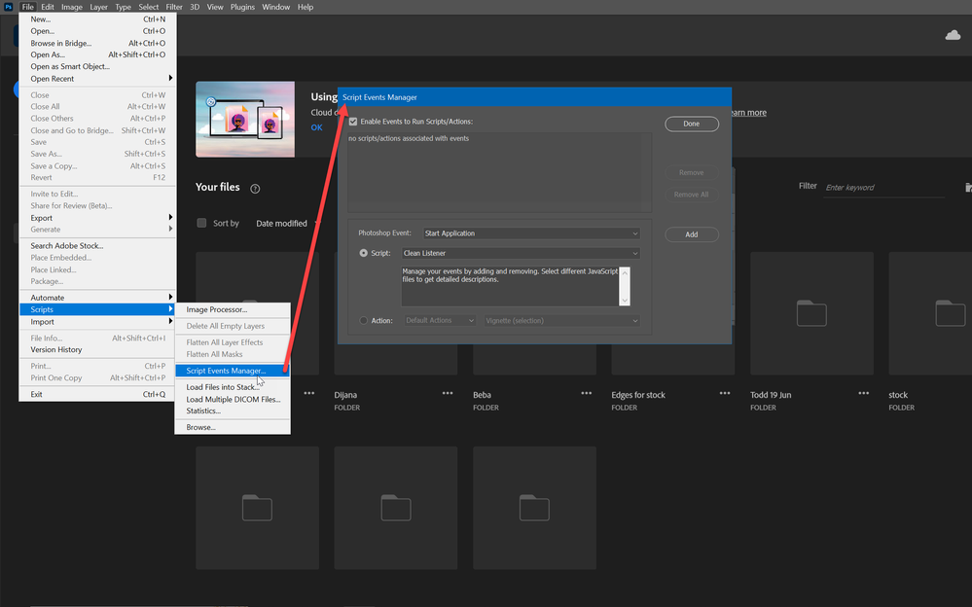Open the Window menu
The image size is (972, 607).
[276, 7]
